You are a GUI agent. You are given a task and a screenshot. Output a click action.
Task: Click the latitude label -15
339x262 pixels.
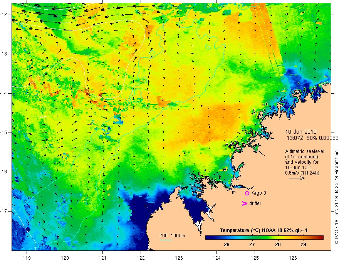tap(4, 133)
